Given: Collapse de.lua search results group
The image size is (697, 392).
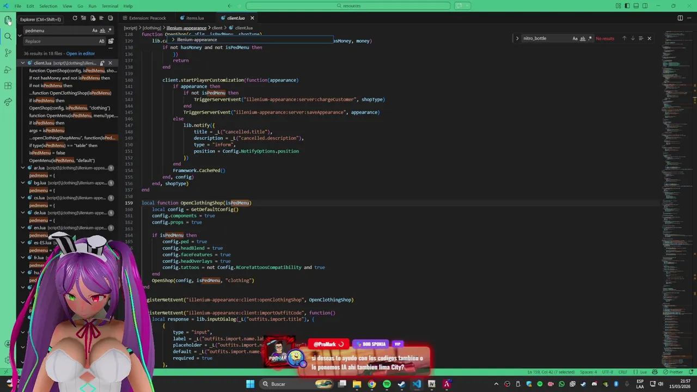Looking at the screenshot, I should pyautogui.click(x=23, y=213).
